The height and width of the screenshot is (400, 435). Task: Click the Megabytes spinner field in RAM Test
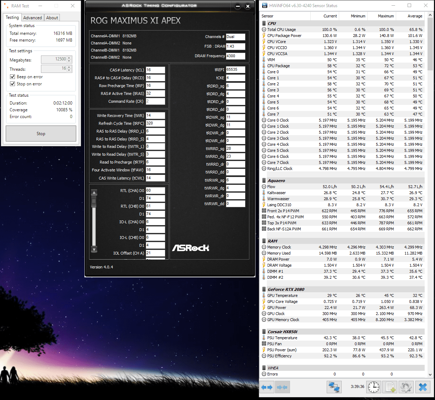point(56,59)
